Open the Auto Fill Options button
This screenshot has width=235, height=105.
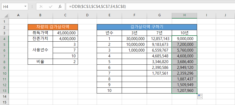click(x=200, y=96)
